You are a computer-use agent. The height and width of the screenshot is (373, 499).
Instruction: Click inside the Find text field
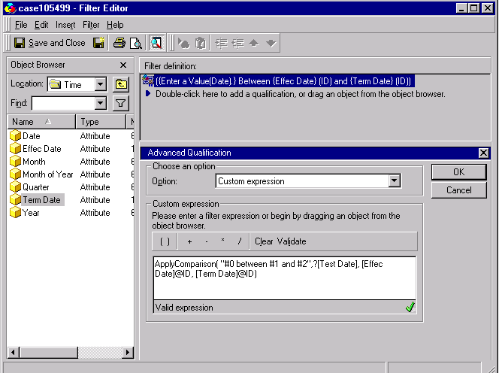pyautogui.click(x=63, y=103)
